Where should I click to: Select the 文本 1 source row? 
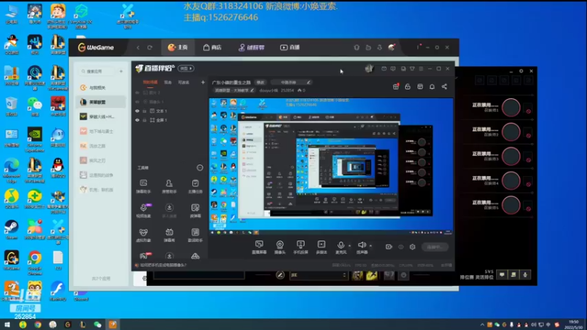pos(170,111)
